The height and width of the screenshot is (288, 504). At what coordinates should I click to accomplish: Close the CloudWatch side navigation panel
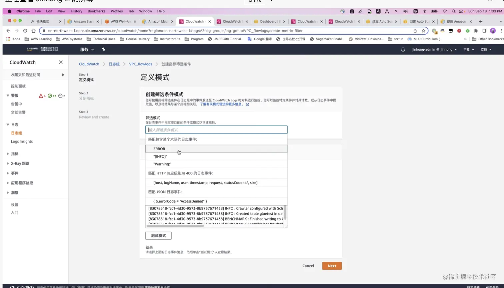pos(61,62)
